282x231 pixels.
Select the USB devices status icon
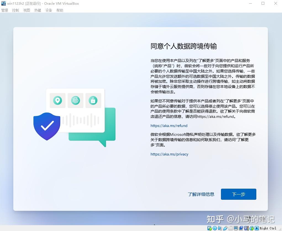pyautogui.click(x=225, y=228)
